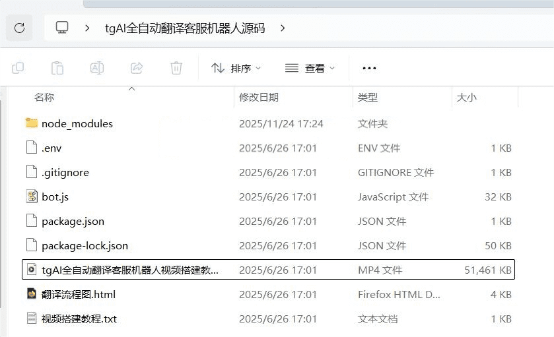This screenshot has width=554, height=337.
Task: Open the 排序 sort dropdown
Action: pos(236,68)
